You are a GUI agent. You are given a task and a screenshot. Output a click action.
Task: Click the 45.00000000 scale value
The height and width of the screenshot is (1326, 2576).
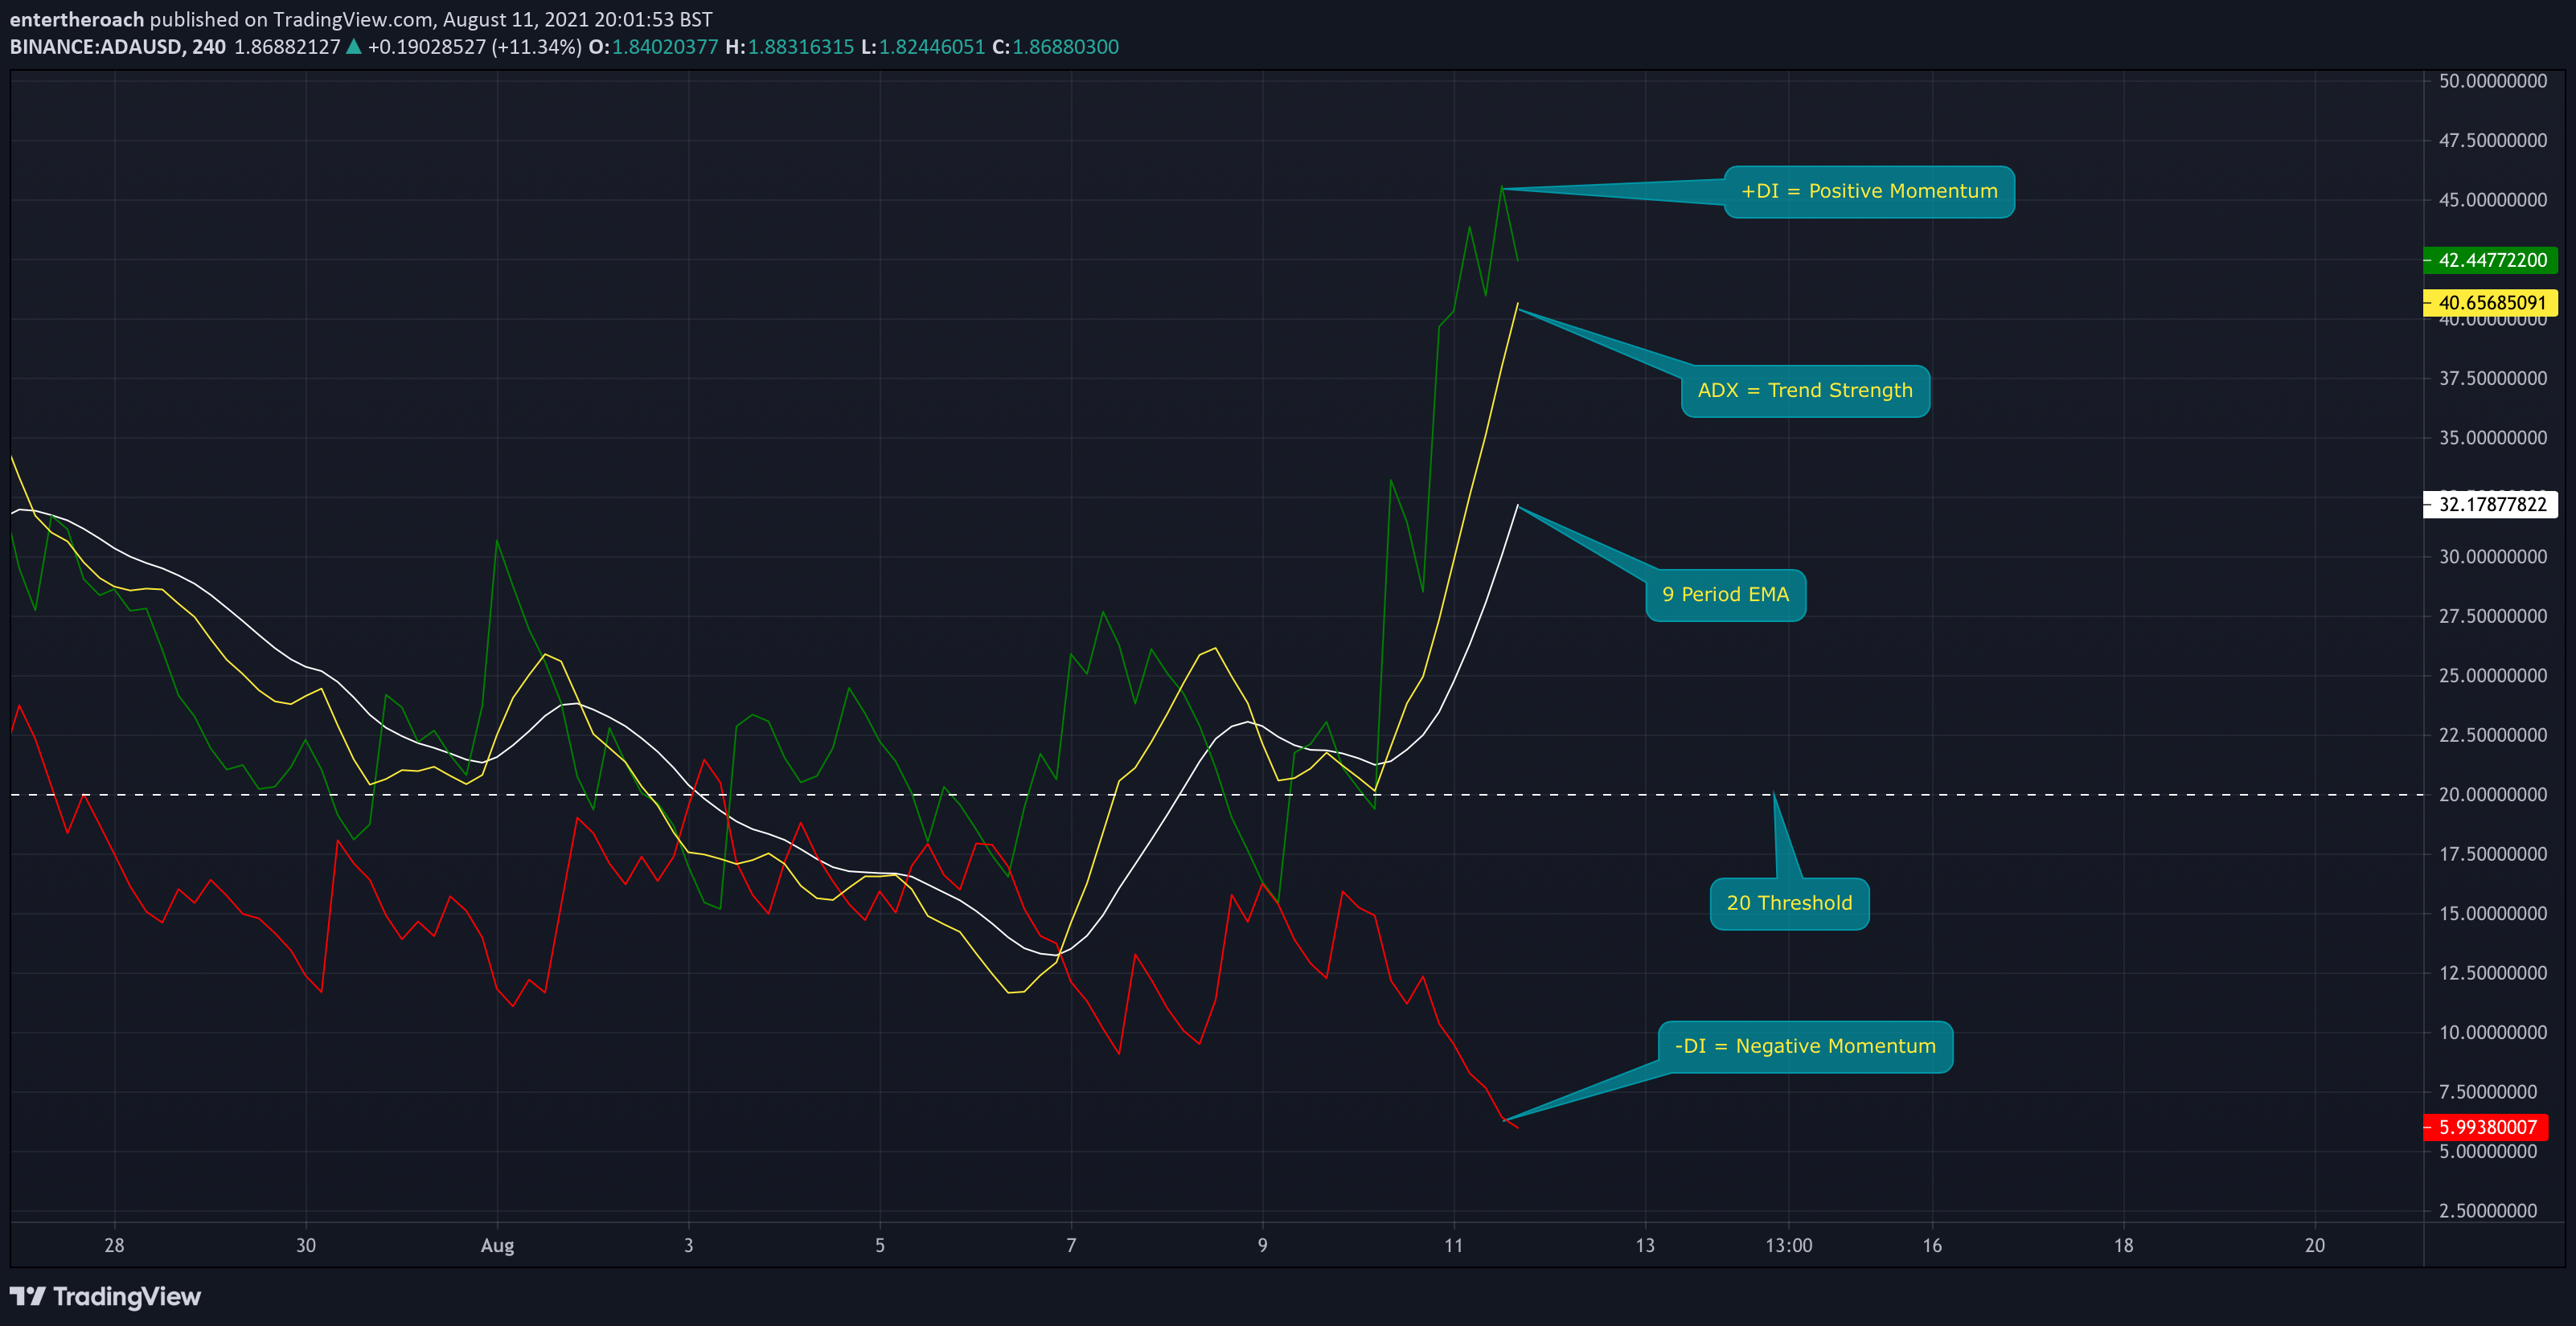2493,200
